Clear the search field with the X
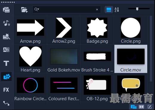Image resolution: width=155 pixels, height=110 pixels. [97, 9]
